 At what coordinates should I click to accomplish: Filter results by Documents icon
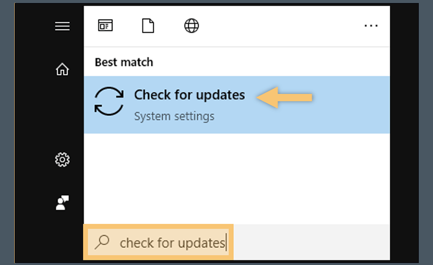pyautogui.click(x=148, y=25)
